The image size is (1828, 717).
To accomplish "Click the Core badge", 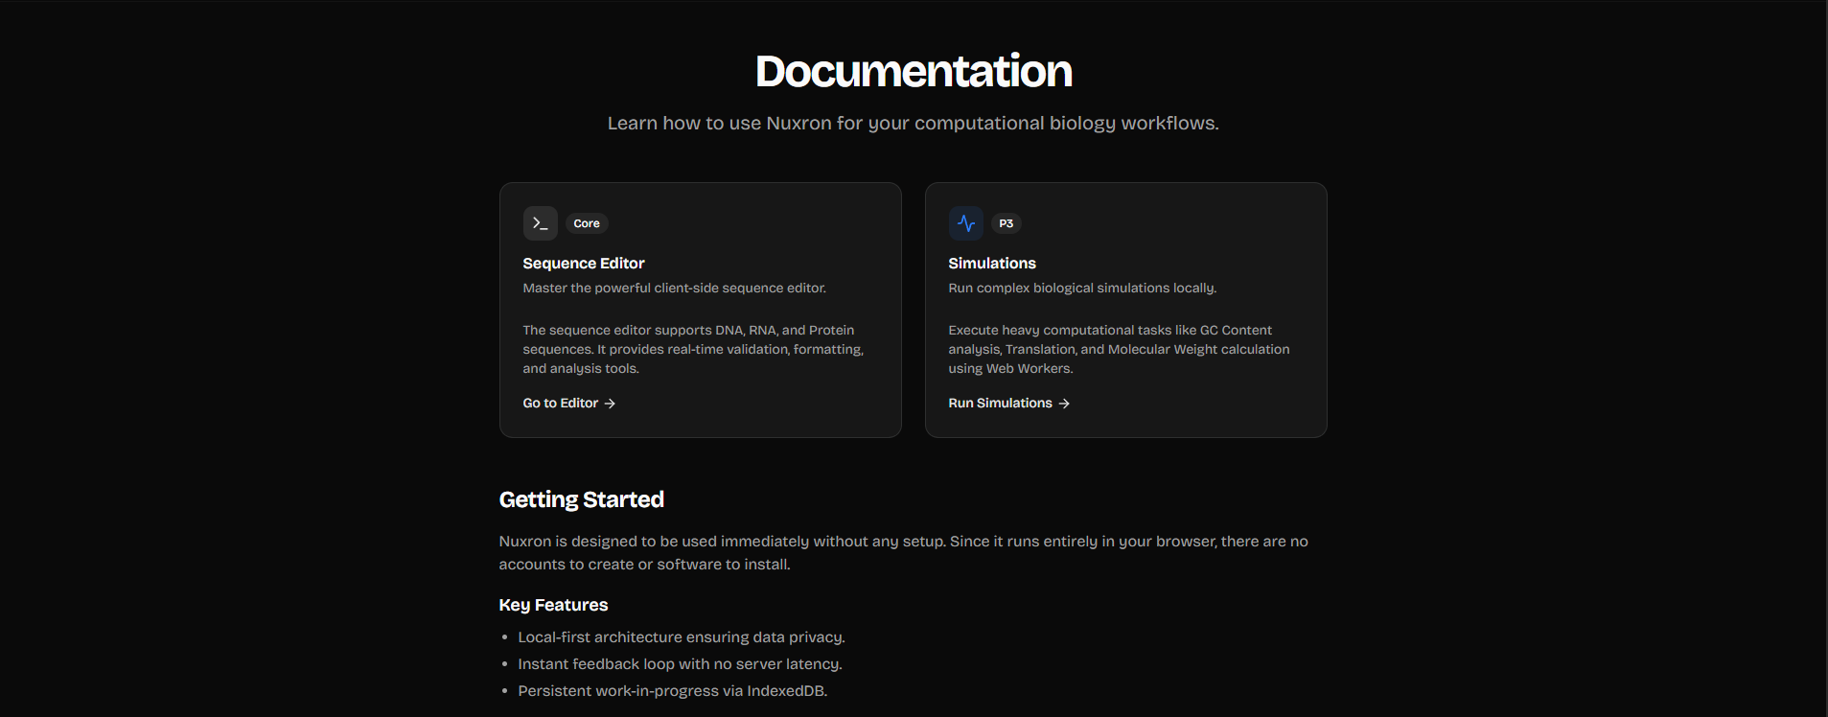I will pyautogui.click(x=587, y=223).
